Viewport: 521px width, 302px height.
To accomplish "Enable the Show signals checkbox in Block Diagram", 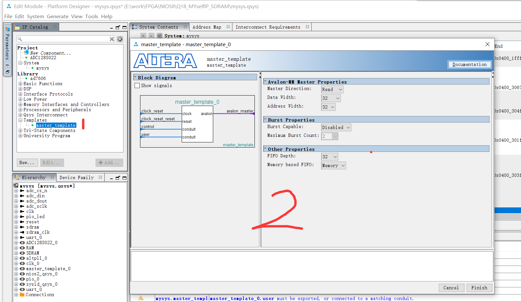I will [x=137, y=85].
